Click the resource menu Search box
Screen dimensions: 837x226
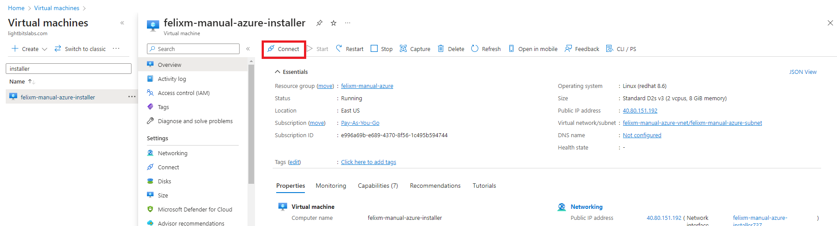(x=193, y=49)
